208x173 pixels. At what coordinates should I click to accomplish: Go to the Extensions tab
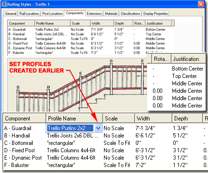94,13
